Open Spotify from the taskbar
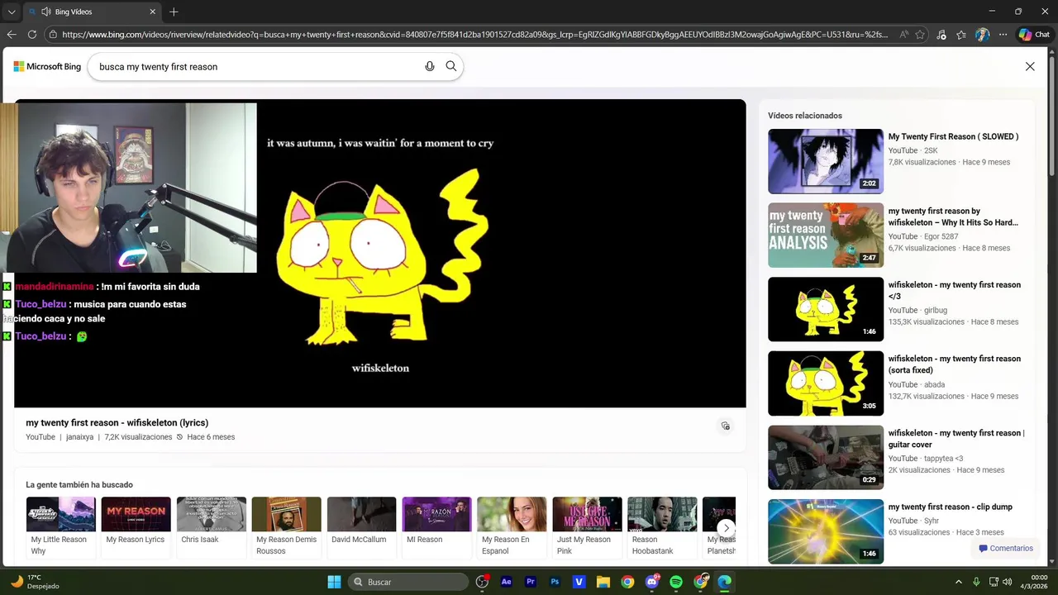This screenshot has height=595, width=1058. pyautogui.click(x=676, y=582)
